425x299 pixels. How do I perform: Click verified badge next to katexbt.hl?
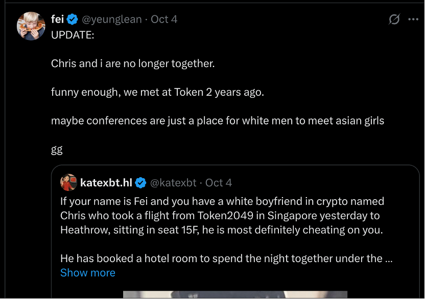(140, 183)
